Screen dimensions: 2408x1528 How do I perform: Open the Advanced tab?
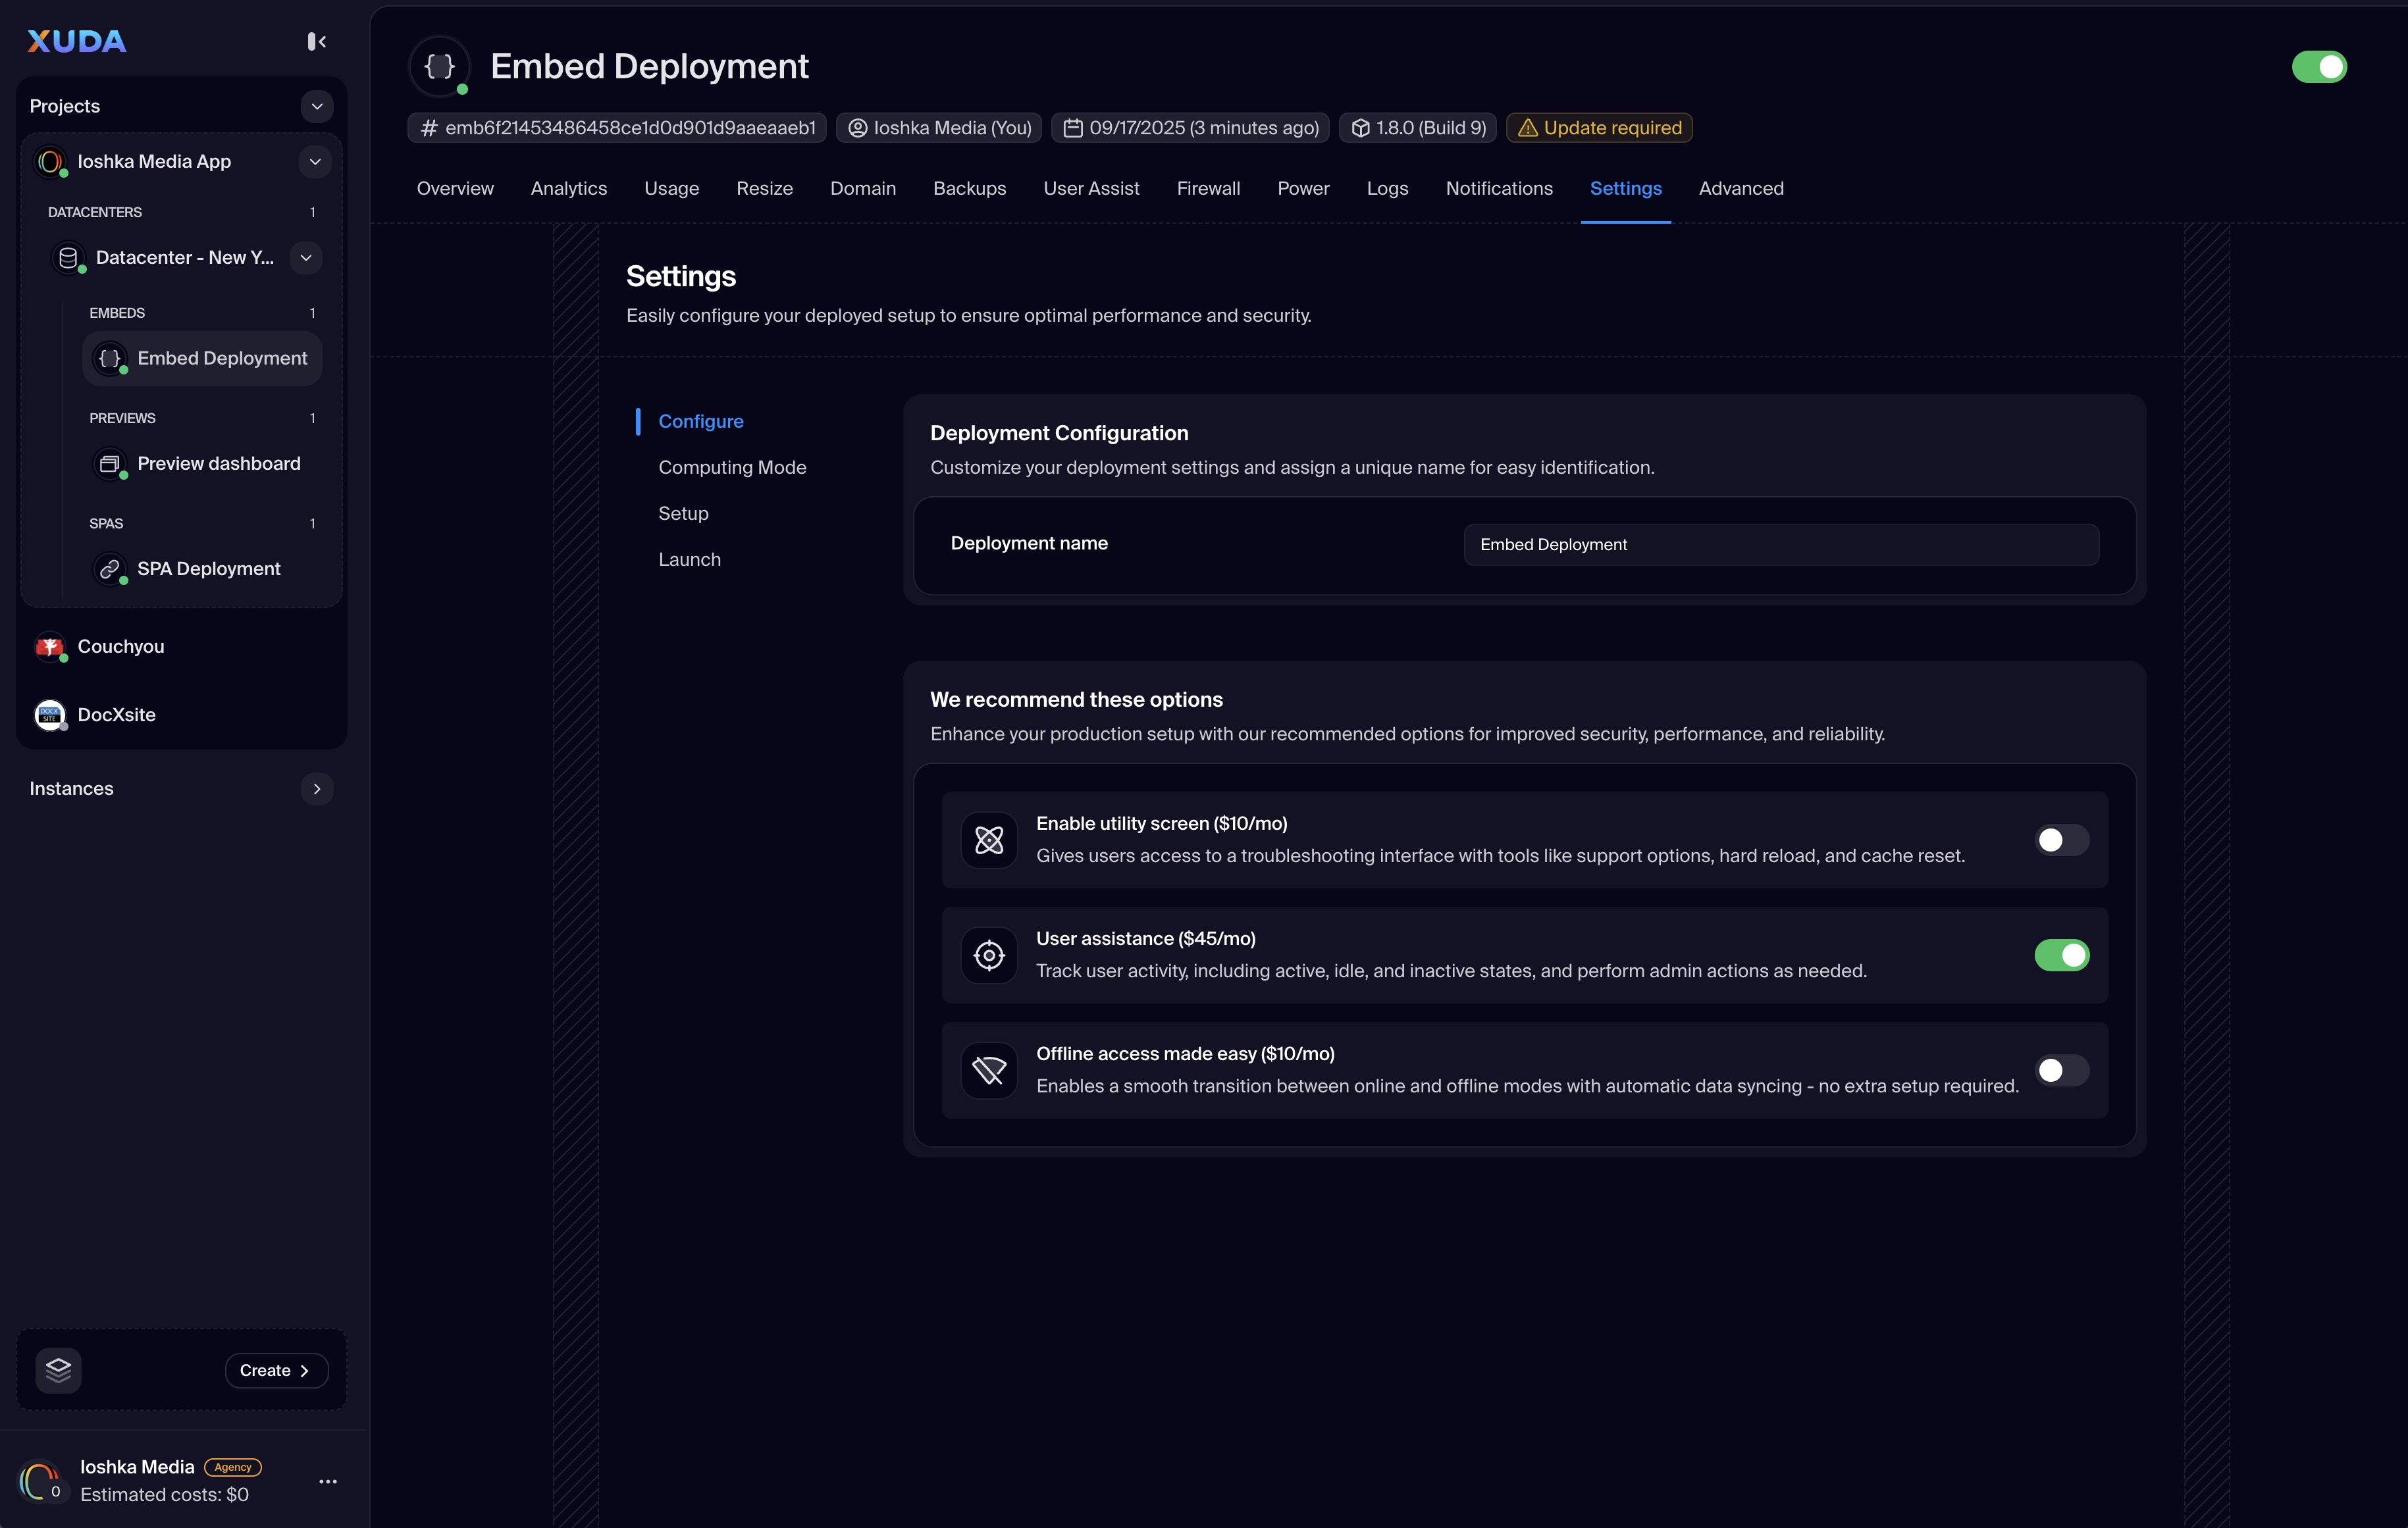click(x=1740, y=189)
